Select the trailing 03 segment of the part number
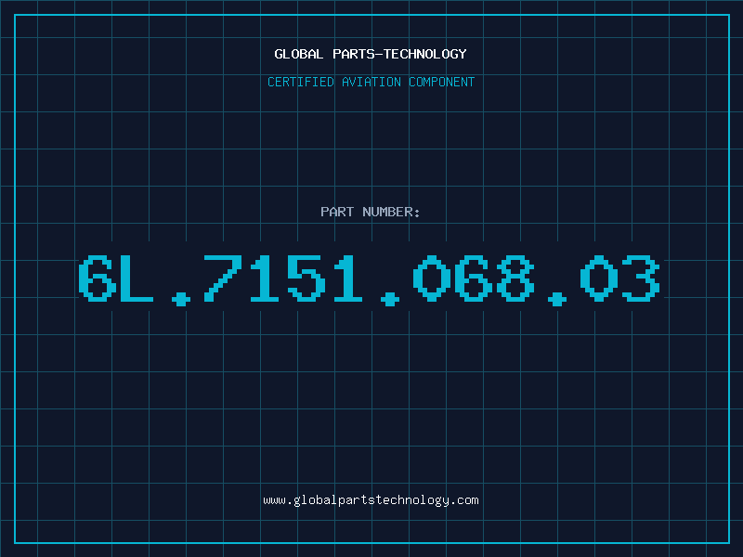The image size is (743, 557). (x=619, y=278)
